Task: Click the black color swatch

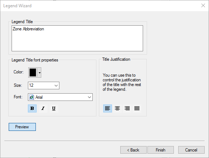Action: point(33,72)
